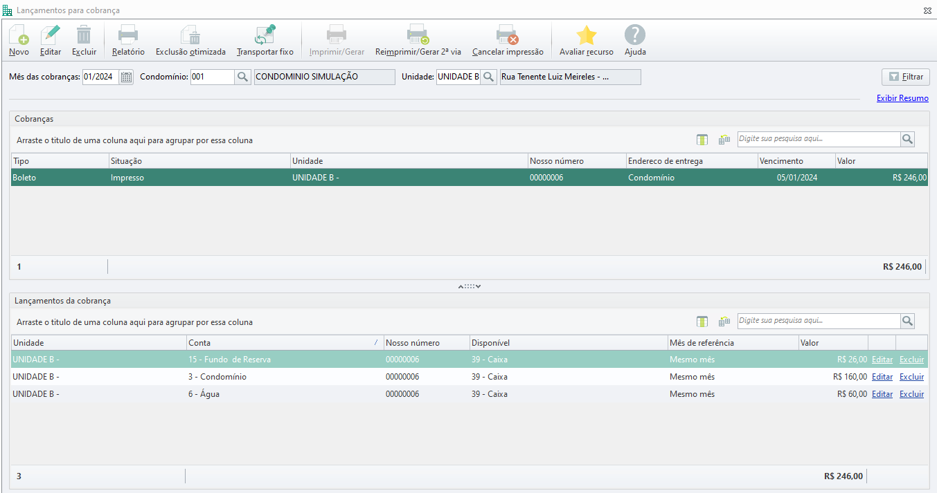Viewport: 937px width, 493px height.
Task: Sort Cobranças by Tipo column header
Action: pos(60,161)
